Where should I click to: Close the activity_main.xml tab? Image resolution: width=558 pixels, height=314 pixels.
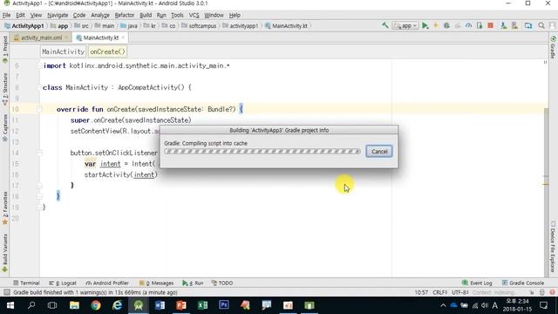66,38
